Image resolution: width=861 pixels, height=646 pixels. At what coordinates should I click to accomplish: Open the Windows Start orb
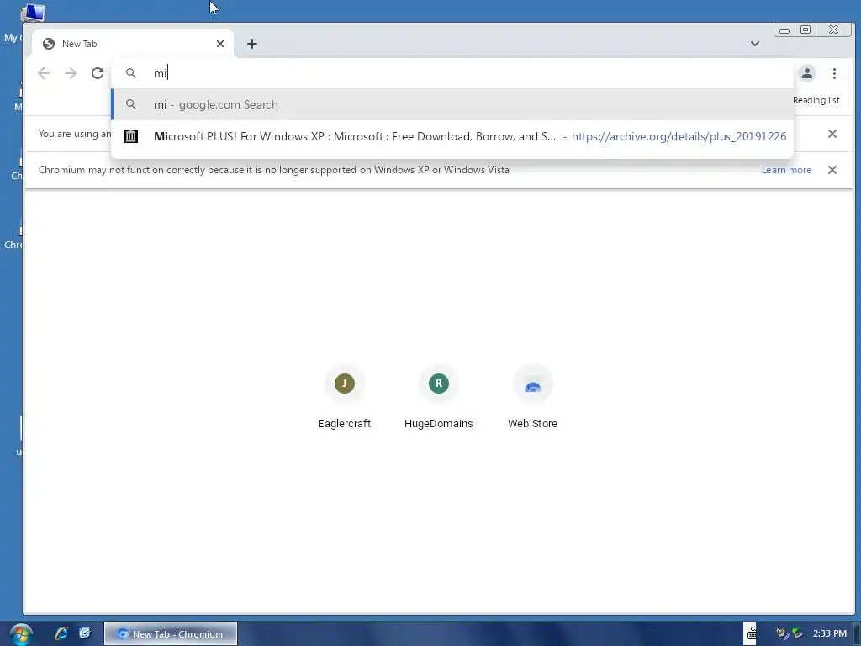[x=21, y=634]
